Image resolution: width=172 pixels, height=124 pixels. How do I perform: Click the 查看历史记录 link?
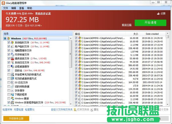tap(43, 13)
